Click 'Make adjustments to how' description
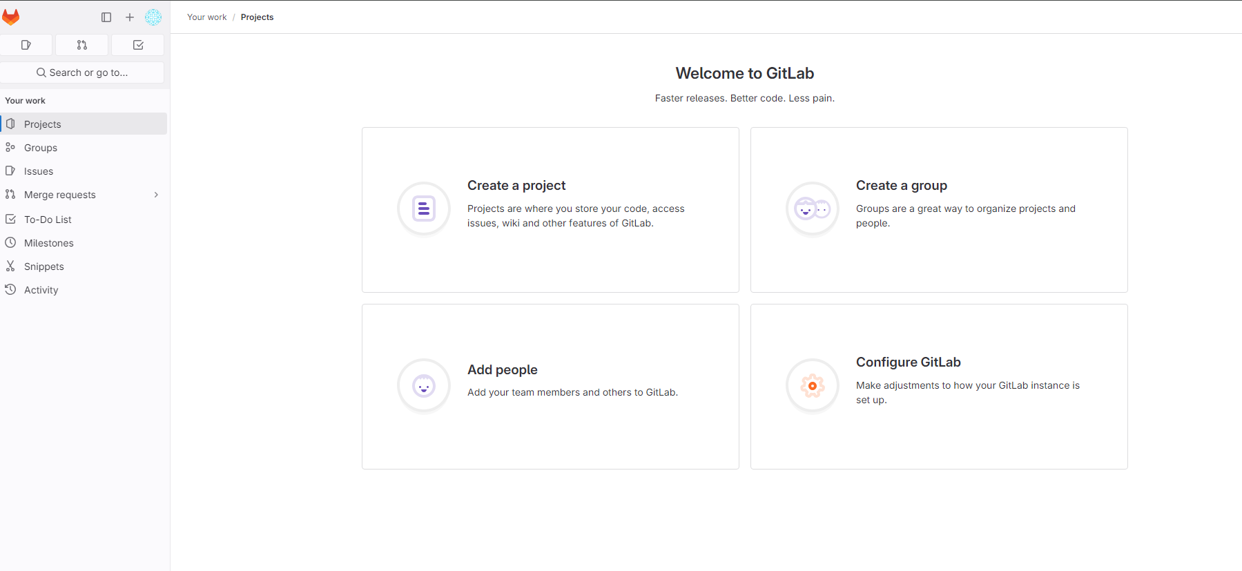The height and width of the screenshot is (571, 1242). click(968, 392)
